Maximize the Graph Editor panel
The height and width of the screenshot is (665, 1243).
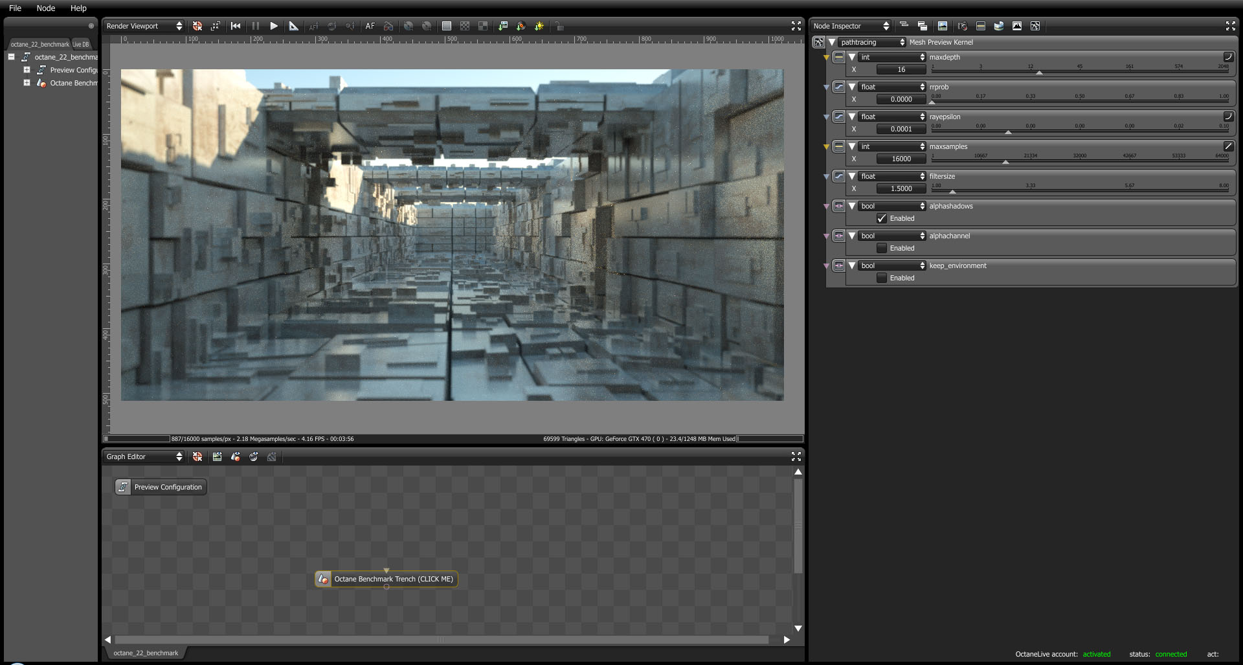click(x=796, y=456)
